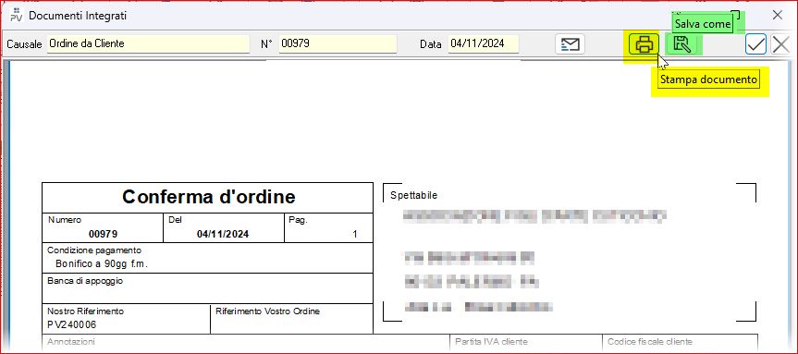Click the Riferimento Vostro Ordine cell
The width and height of the screenshot is (798, 354).
pos(291,319)
